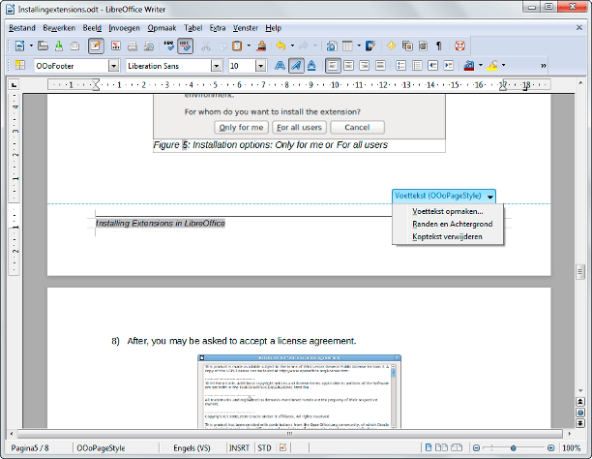Open the Bestand menu
592x459 pixels.
coord(22,28)
